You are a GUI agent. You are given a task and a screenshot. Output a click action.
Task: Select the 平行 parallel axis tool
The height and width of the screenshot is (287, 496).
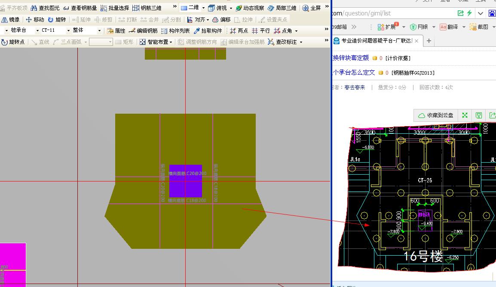(x=261, y=30)
